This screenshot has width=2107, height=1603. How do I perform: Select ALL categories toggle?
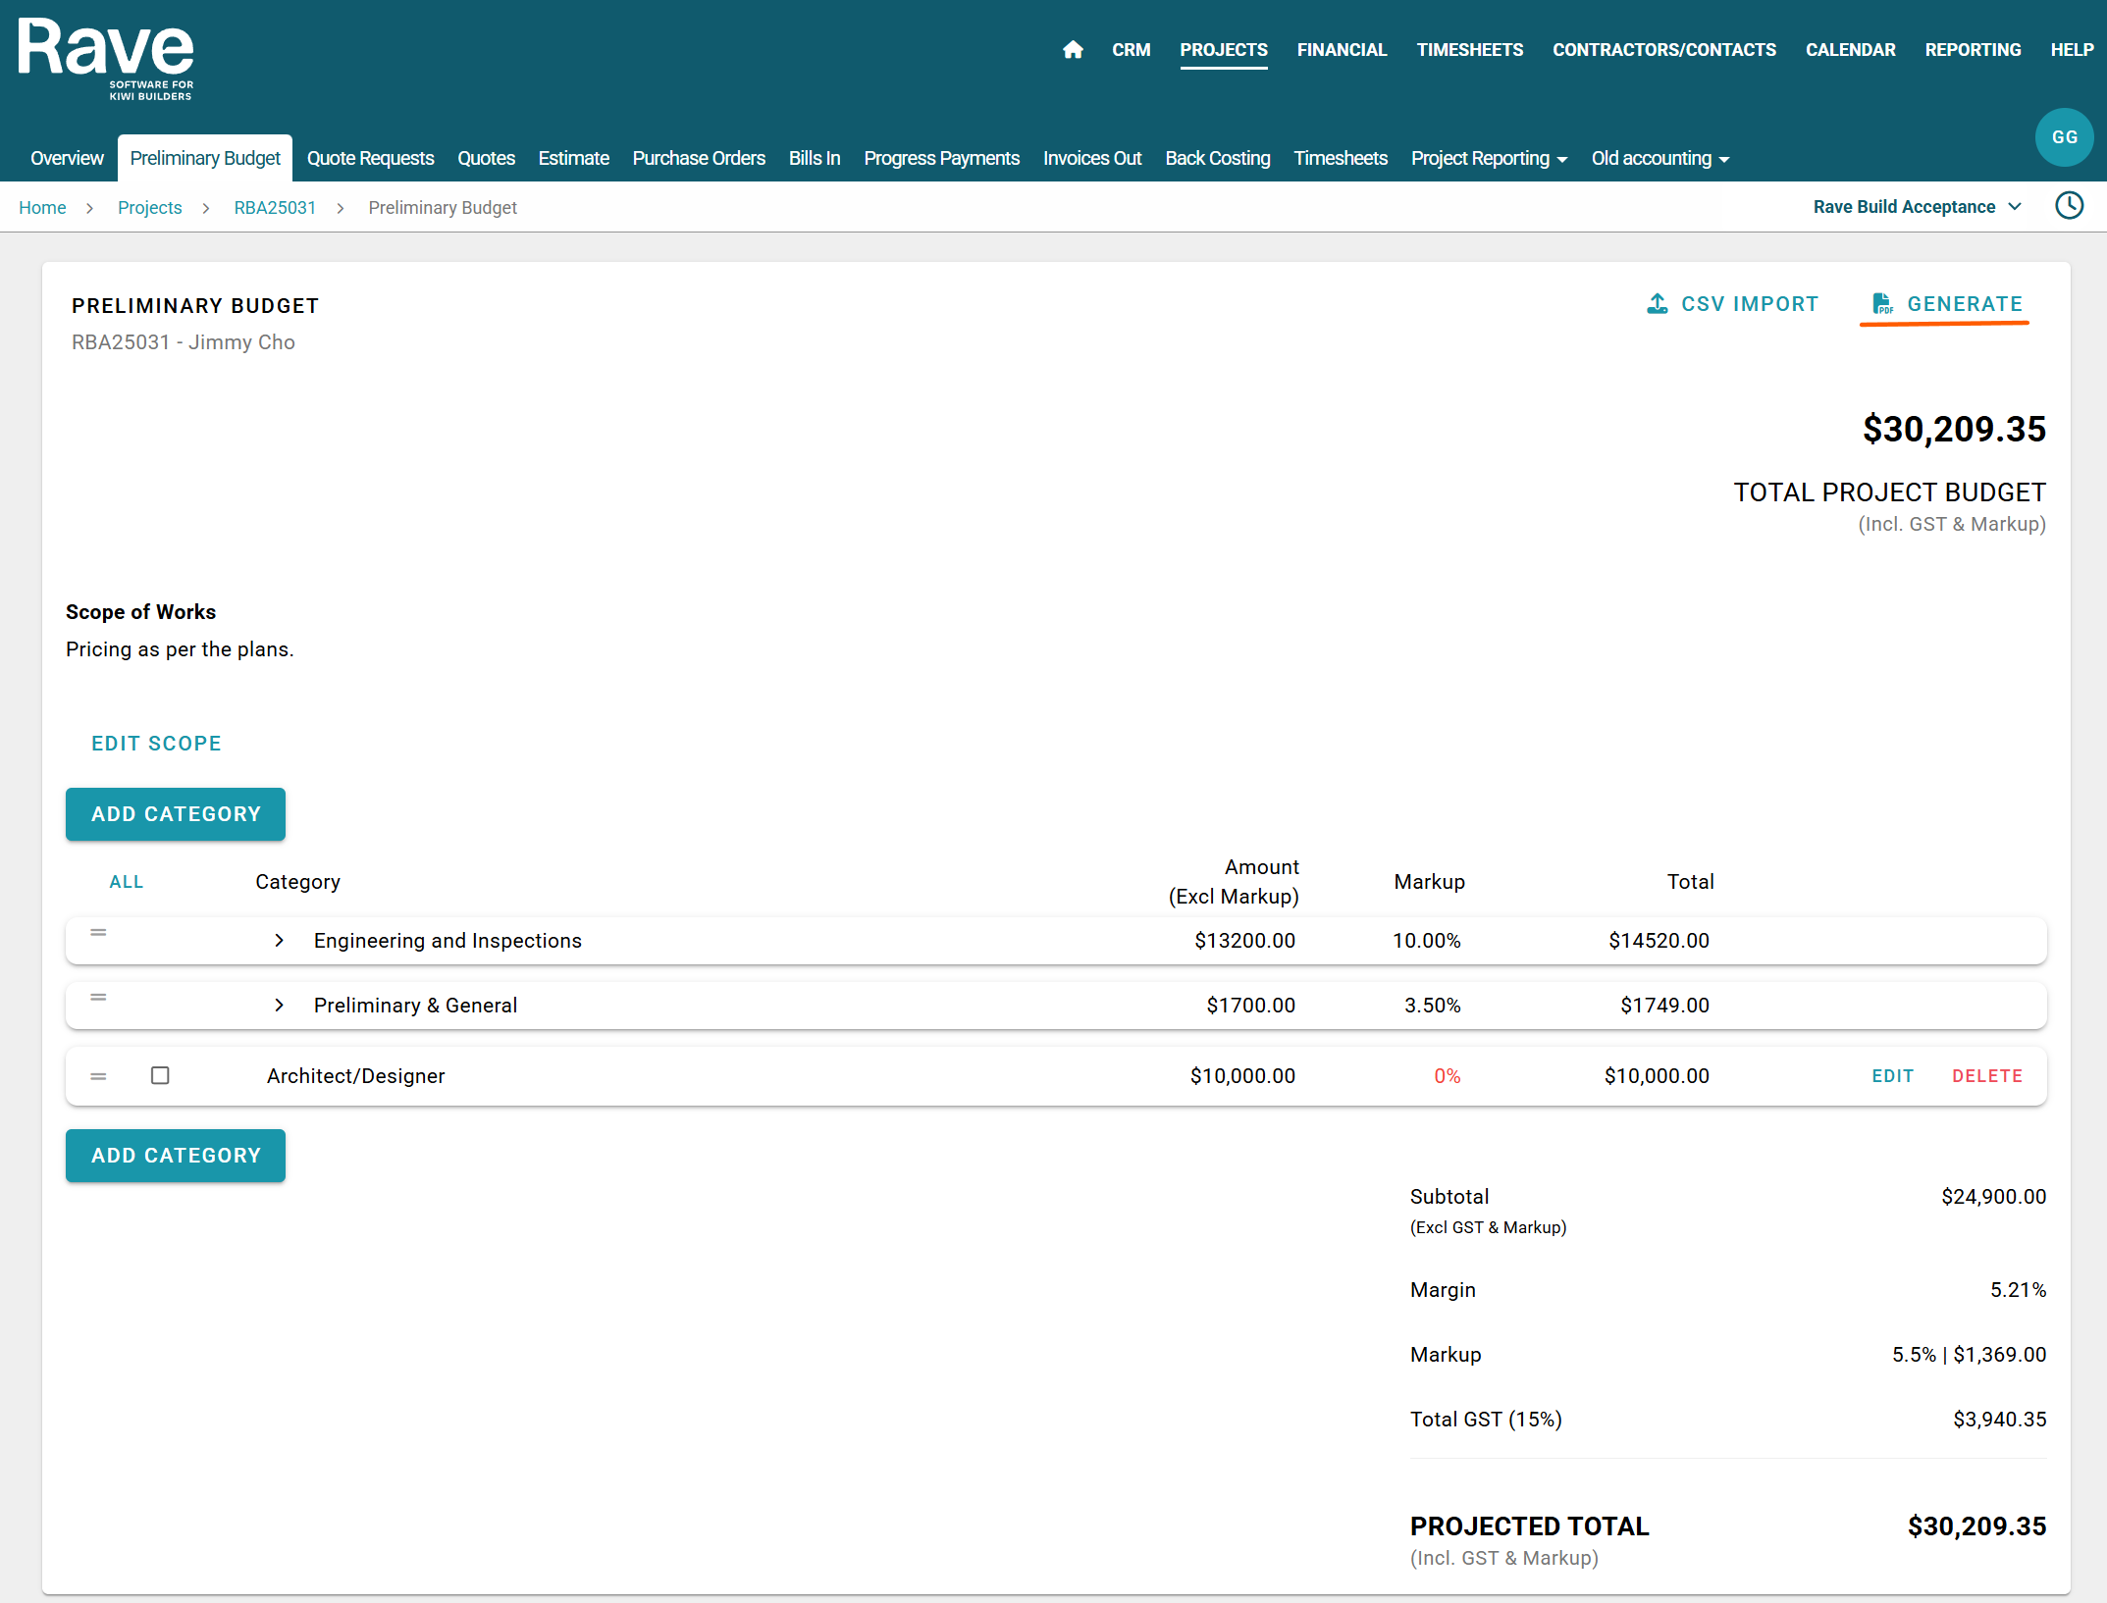tap(126, 882)
